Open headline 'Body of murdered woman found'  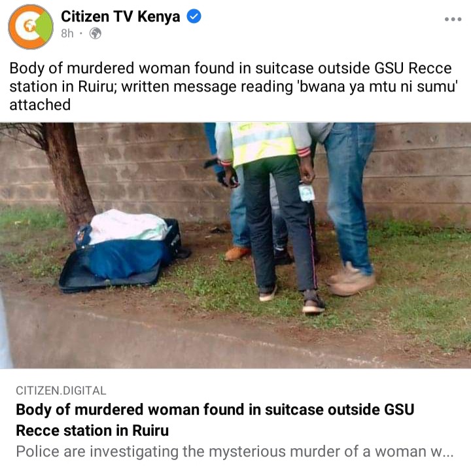215,420
